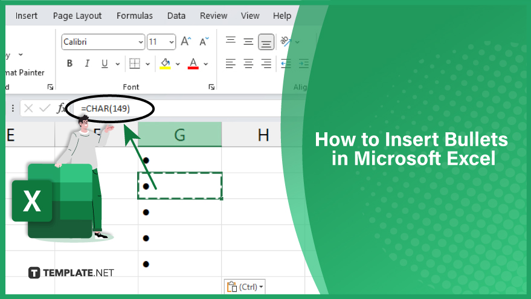Click the Orientation text rotate icon
Screen dimensions: 531x299
pyautogui.click(x=286, y=42)
